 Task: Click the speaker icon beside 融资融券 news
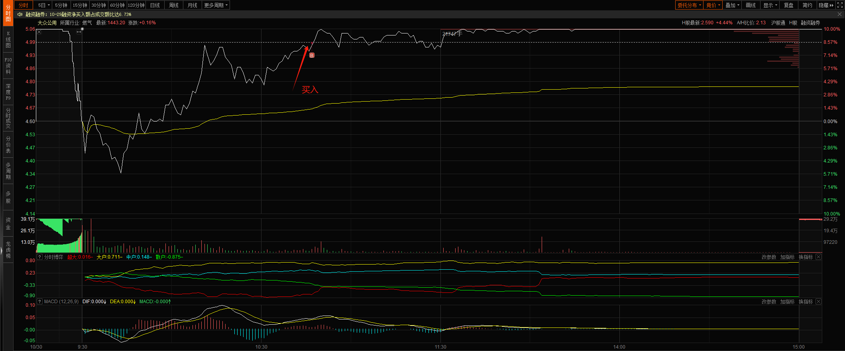click(20, 14)
